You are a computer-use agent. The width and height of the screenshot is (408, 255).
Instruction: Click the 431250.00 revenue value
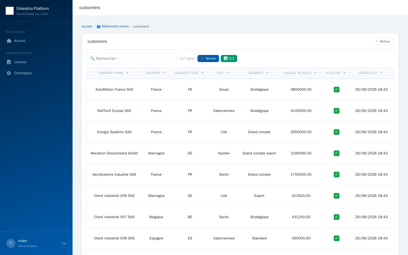pyautogui.click(x=301, y=217)
